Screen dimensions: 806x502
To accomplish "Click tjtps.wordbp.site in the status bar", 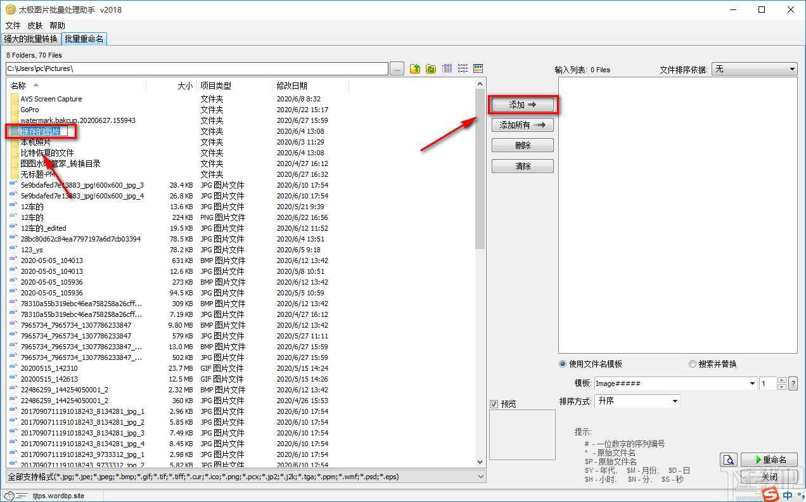I will point(58,496).
